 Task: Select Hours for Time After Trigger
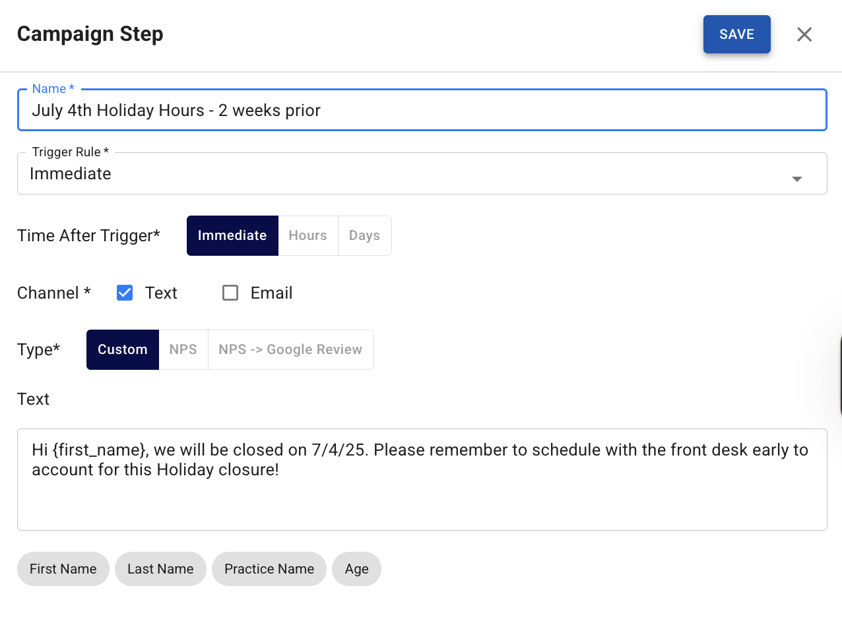tap(308, 235)
